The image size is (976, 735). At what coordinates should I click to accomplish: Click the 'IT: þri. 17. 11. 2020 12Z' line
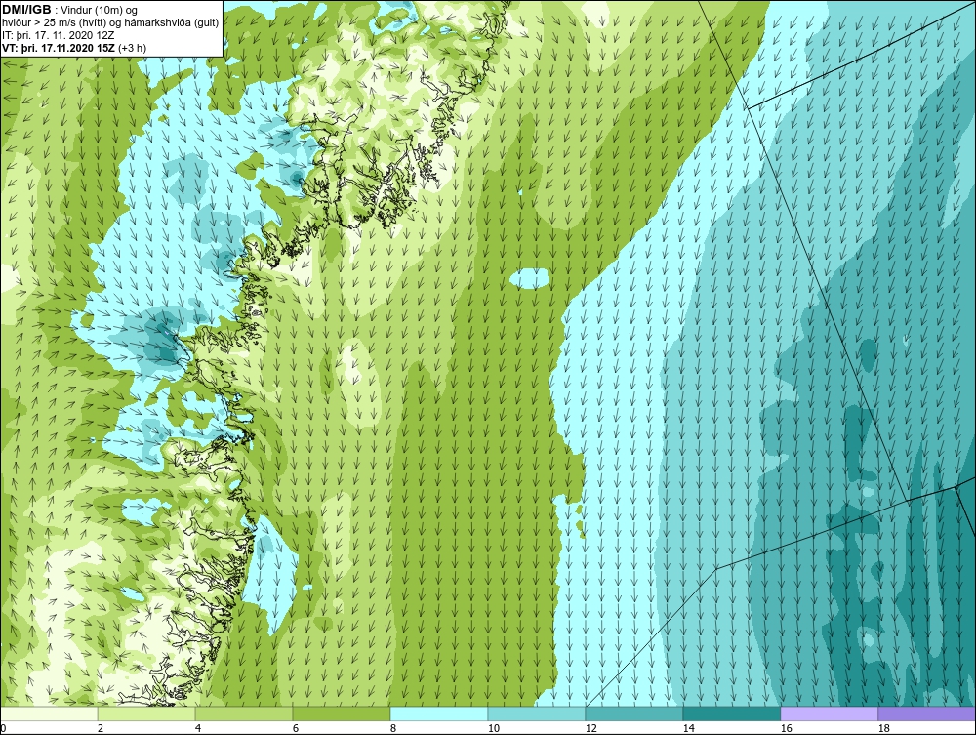pyautogui.click(x=58, y=35)
